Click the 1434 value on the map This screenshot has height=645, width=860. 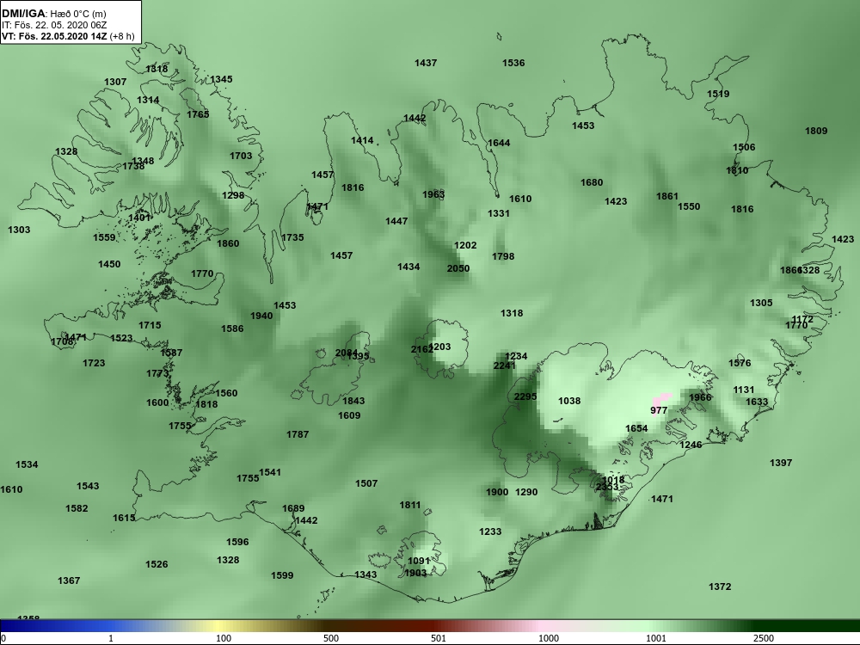[x=408, y=267]
